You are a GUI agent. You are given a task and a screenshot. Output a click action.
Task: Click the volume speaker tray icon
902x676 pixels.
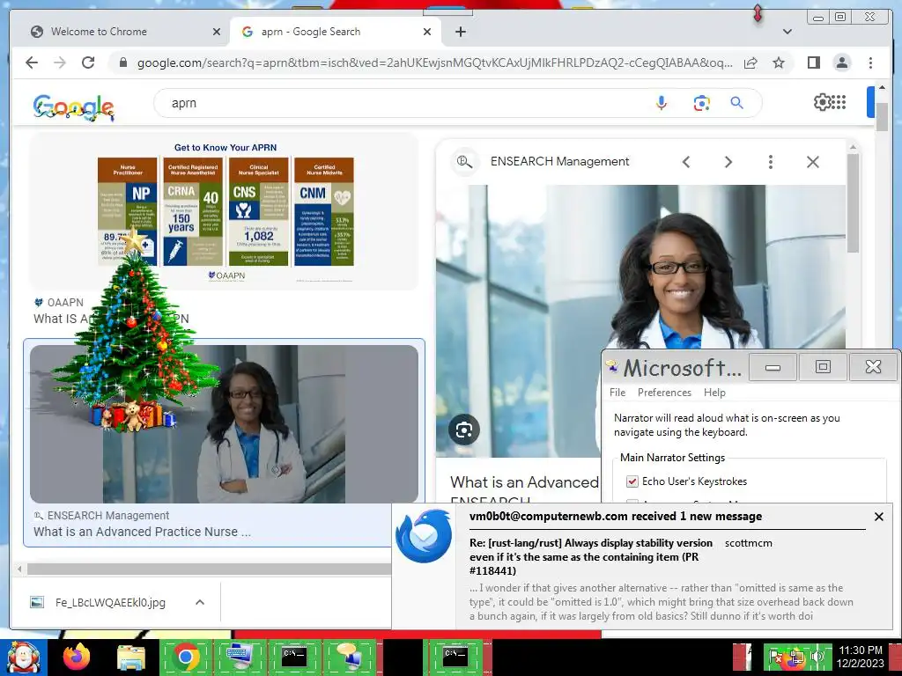tap(817, 657)
